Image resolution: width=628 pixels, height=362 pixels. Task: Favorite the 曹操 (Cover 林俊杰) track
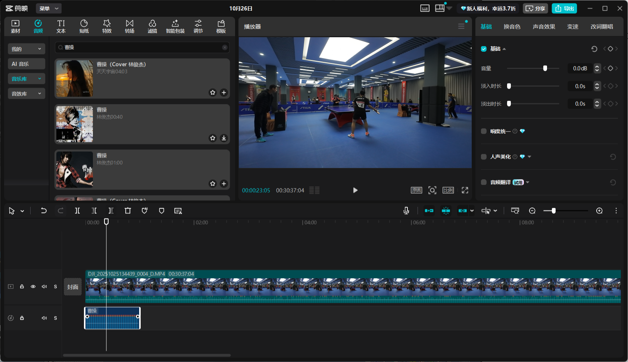click(213, 92)
